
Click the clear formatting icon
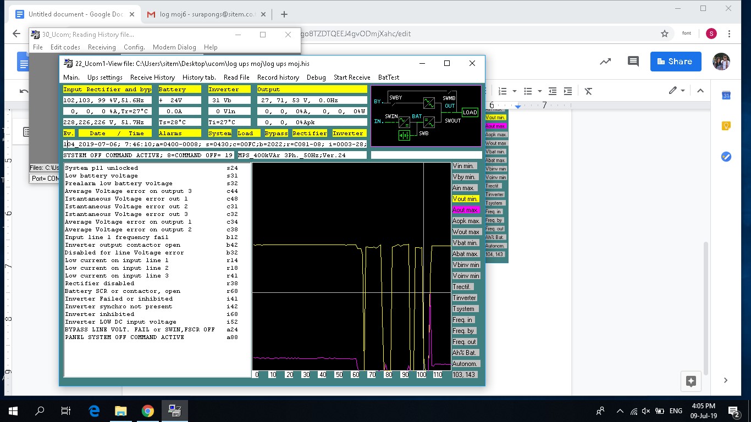[588, 91]
